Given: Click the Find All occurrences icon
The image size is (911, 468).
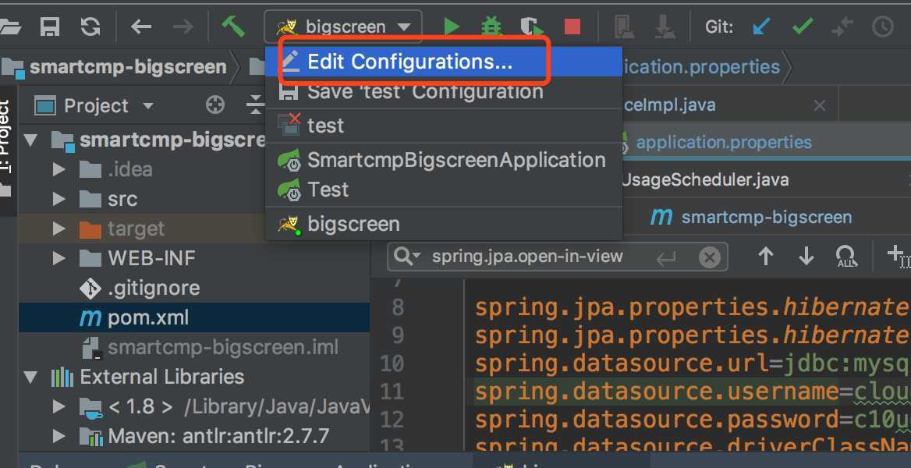Looking at the screenshot, I should [846, 256].
